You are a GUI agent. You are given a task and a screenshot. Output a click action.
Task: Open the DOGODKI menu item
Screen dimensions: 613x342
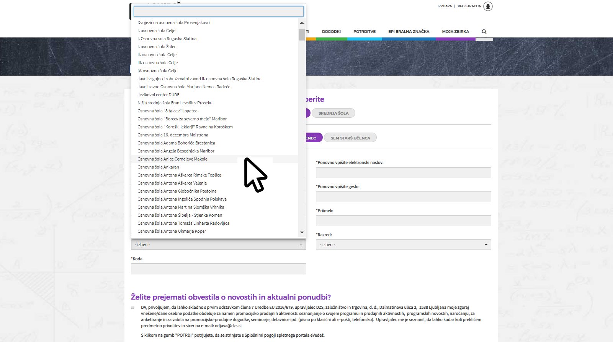tap(331, 32)
